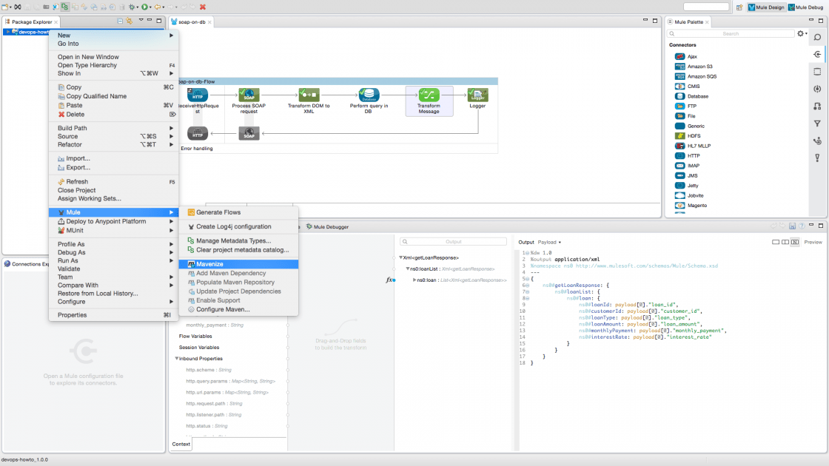Click the magnifier search icon in the palette sidebar
Image resolution: width=829 pixels, height=466 pixels.
817,37
